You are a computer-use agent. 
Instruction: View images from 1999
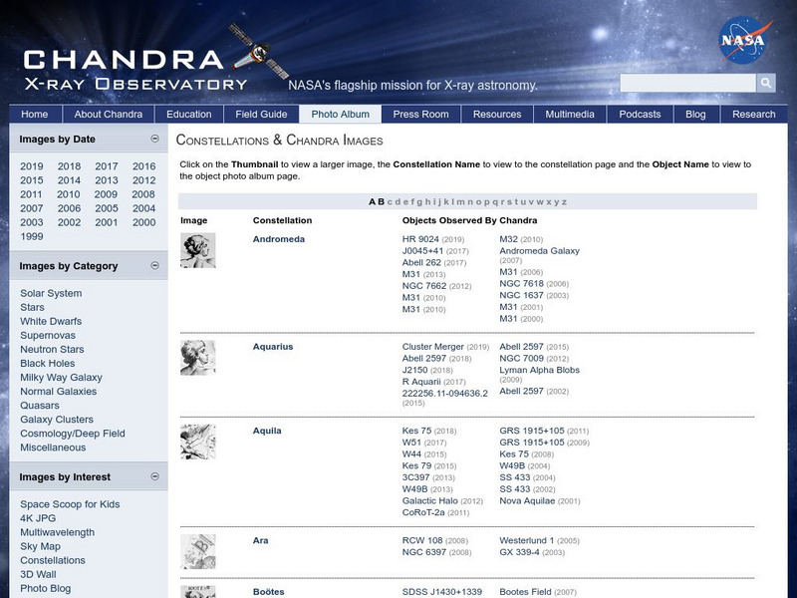coord(32,236)
